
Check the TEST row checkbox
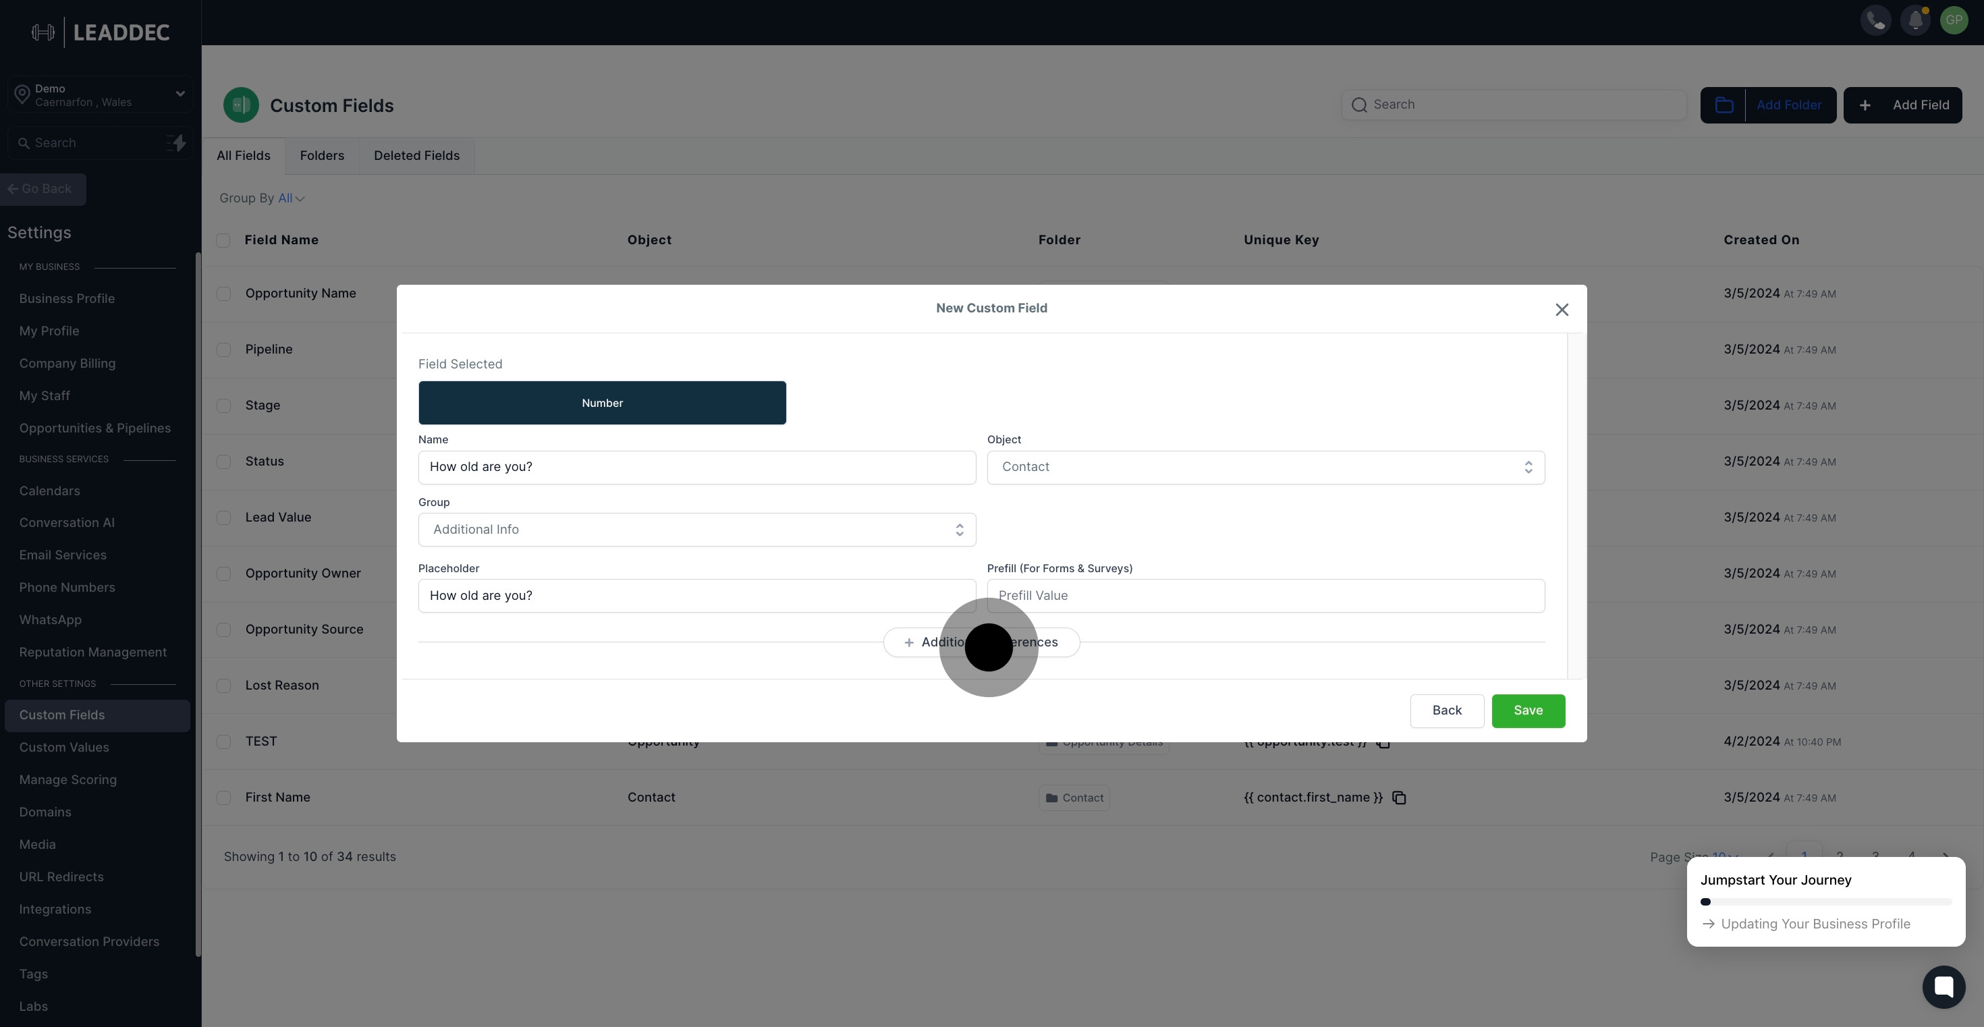223,742
